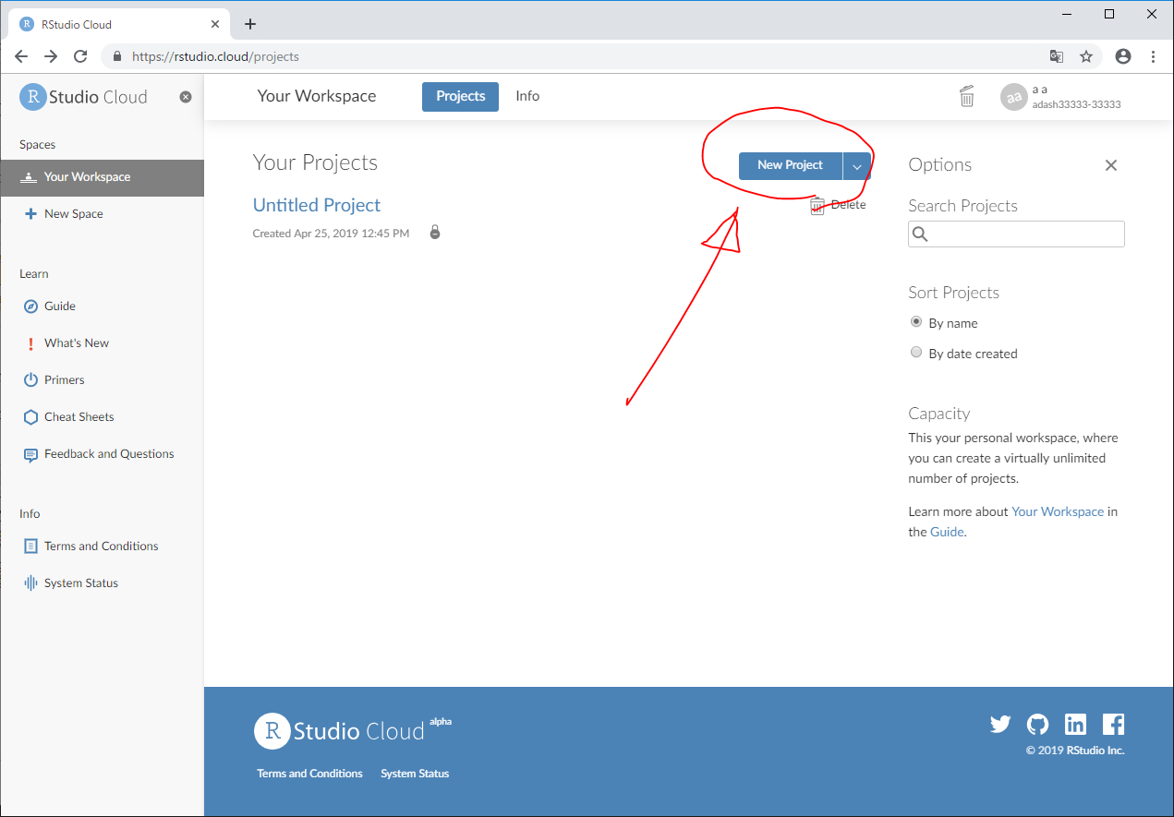Click the RStudio Cloud logo in sidebar
The height and width of the screenshot is (817, 1174).
pos(83,97)
